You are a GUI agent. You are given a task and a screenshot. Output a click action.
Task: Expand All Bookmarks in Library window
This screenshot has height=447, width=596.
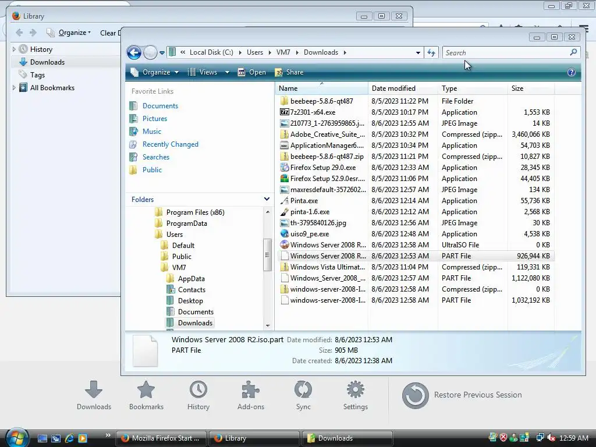point(14,88)
